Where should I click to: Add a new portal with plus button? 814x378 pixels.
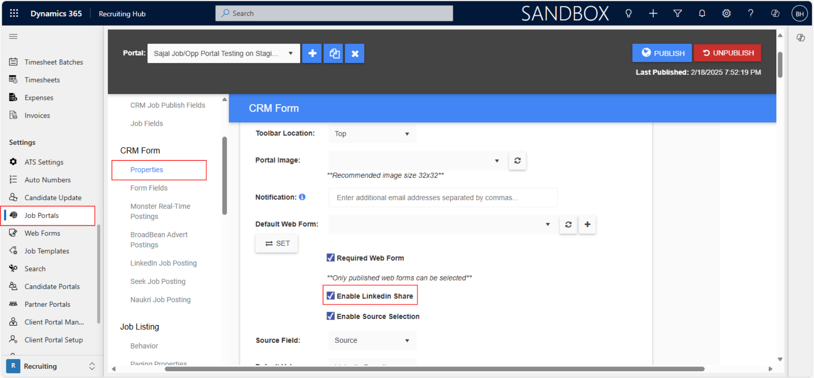click(312, 53)
